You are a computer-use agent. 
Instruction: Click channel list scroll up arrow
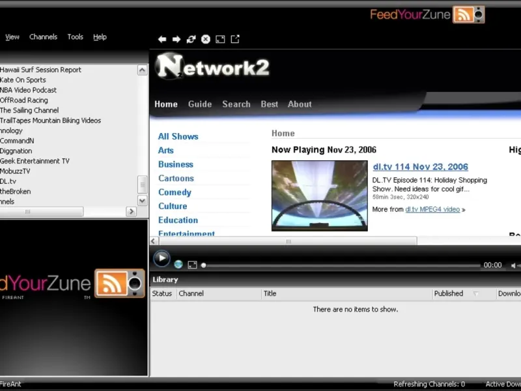point(142,70)
